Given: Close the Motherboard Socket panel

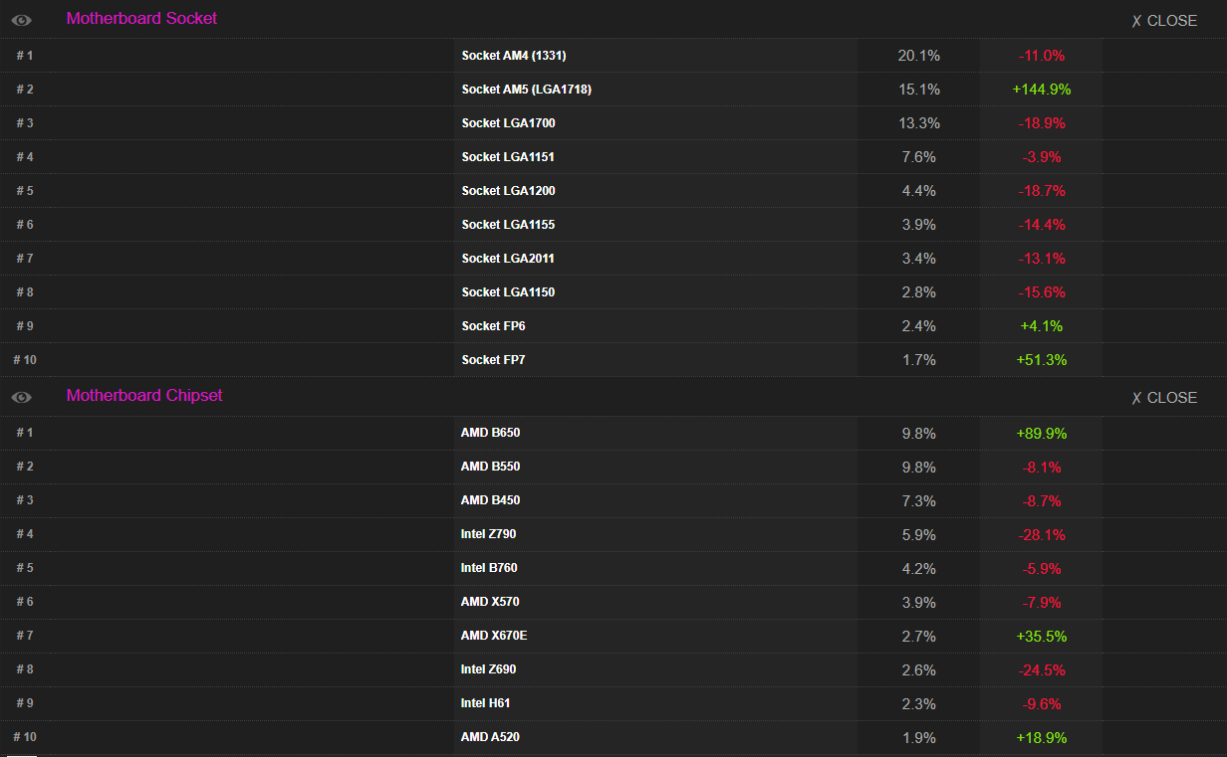Looking at the screenshot, I should coord(1163,20).
